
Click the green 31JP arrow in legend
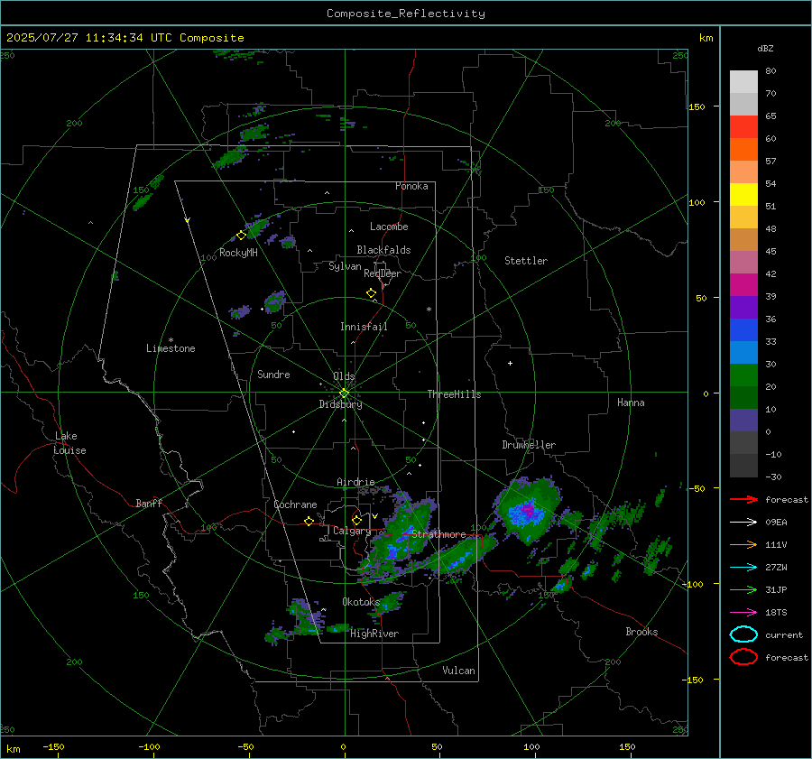tap(743, 589)
